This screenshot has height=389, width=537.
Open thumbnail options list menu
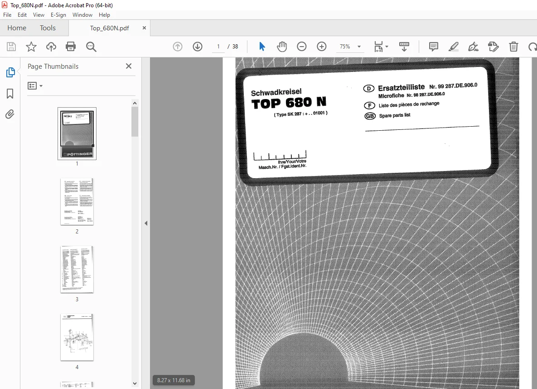point(35,86)
